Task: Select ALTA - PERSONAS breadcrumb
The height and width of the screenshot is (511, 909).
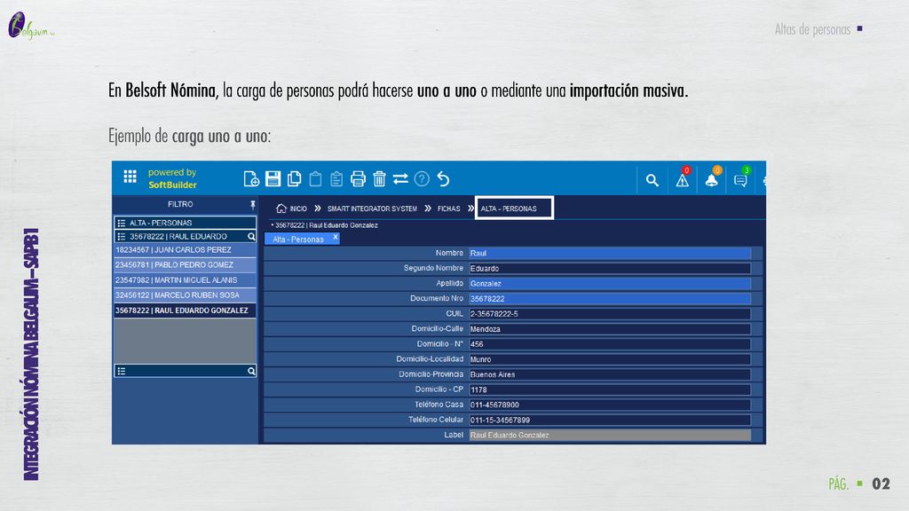Action: (509, 208)
